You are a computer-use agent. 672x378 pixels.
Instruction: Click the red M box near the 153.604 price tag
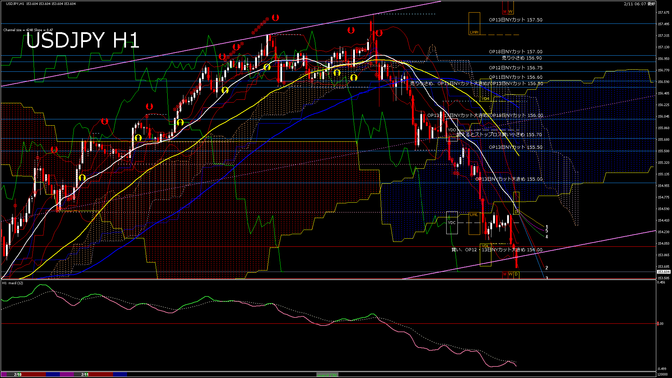pyautogui.click(x=505, y=274)
